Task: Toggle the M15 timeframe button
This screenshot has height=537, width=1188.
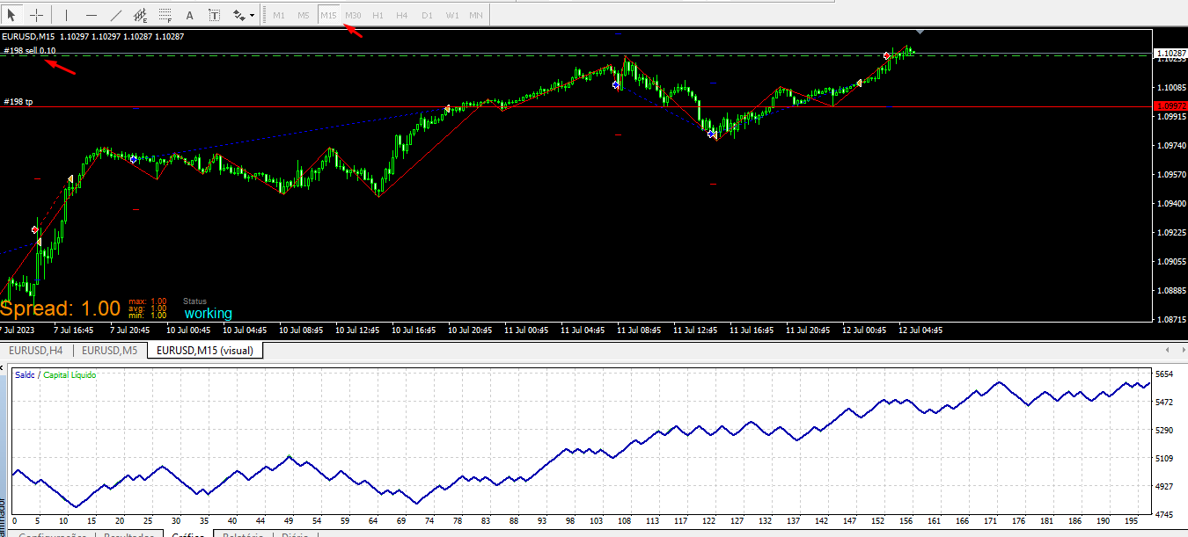Action: coord(328,15)
